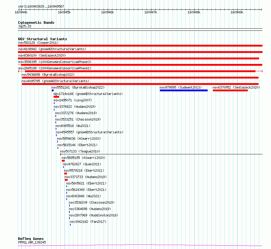Select nsv6063846 (Wu2021) label
Viewport: 271px width, 249px height.
pyautogui.click(x=83, y=196)
